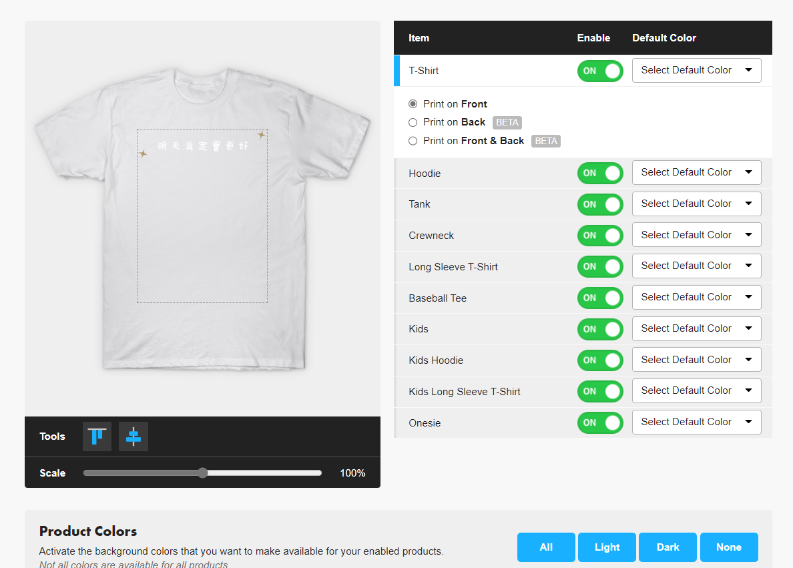This screenshot has width=793, height=568.
Task: Open Hoodie default color dropdown
Action: click(696, 172)
